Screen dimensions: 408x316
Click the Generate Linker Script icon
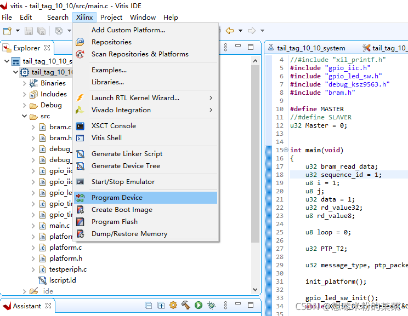pyautogui.click(x=81, y=154)
